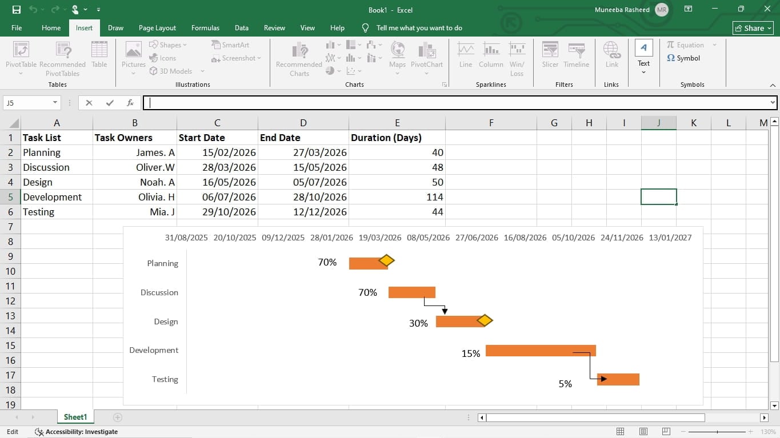Select the cell with duration 114
The image size is (780, 438).
click(397, 197)
